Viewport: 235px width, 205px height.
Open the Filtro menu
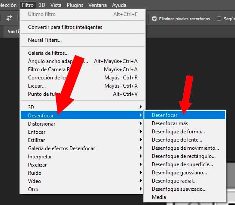click(x=28, y=5)
